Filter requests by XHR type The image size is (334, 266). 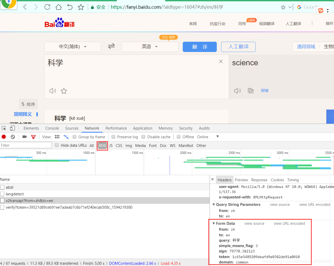[102, 145]
